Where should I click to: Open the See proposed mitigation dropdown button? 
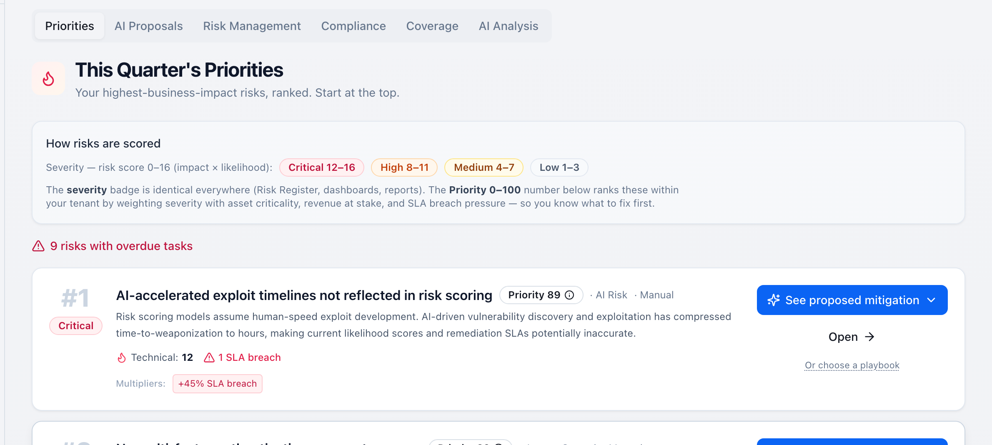point(852,300)
